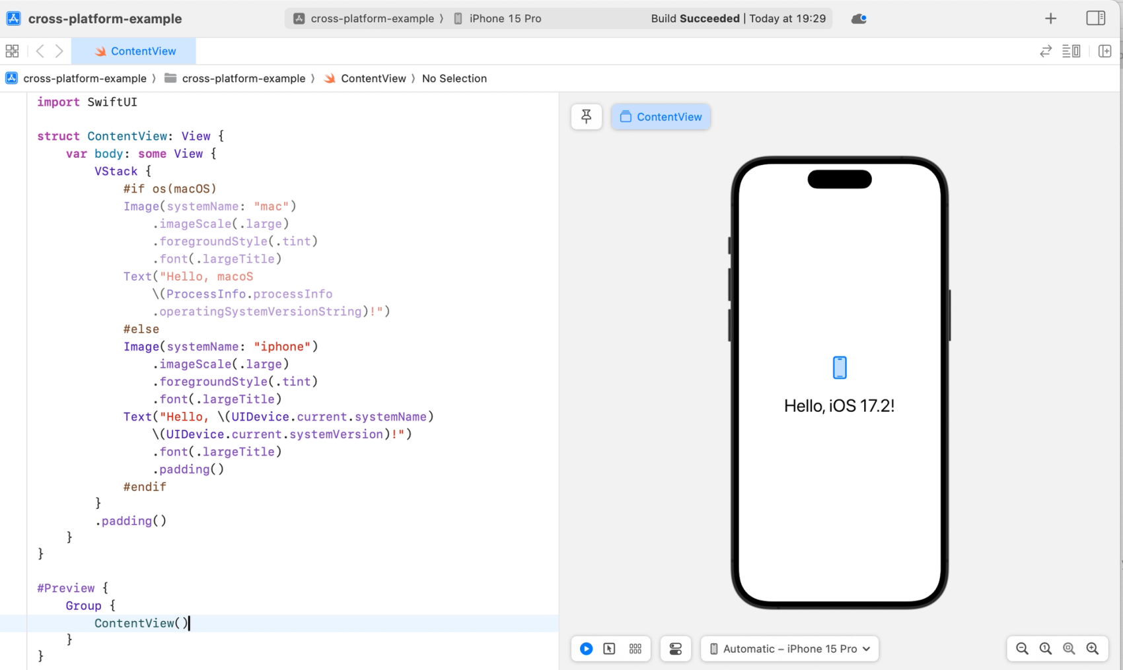
Task: Click the "Group {" code line
Action: (x=91, y=606)
